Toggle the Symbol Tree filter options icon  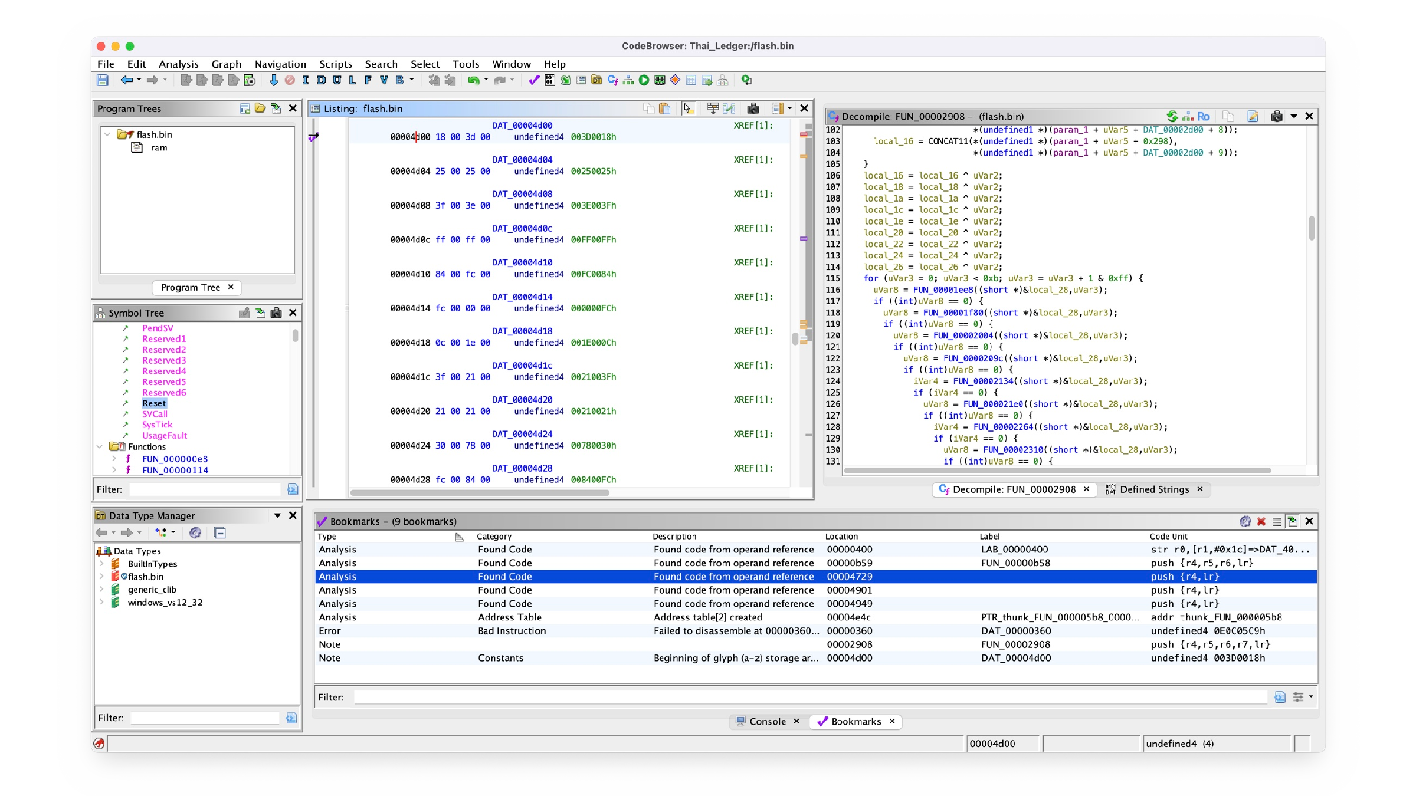(292, 489)
